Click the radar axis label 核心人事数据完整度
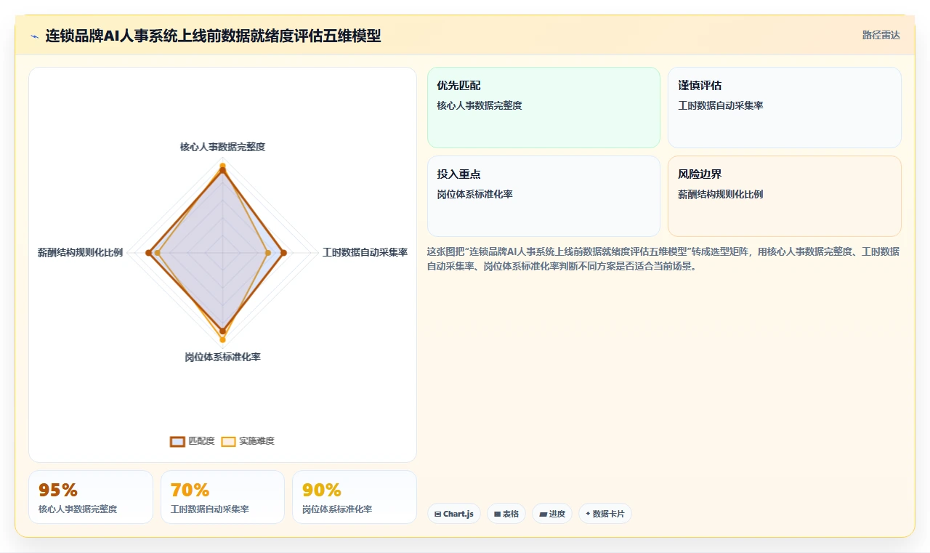The image size is (930, 553). [222, 147]
